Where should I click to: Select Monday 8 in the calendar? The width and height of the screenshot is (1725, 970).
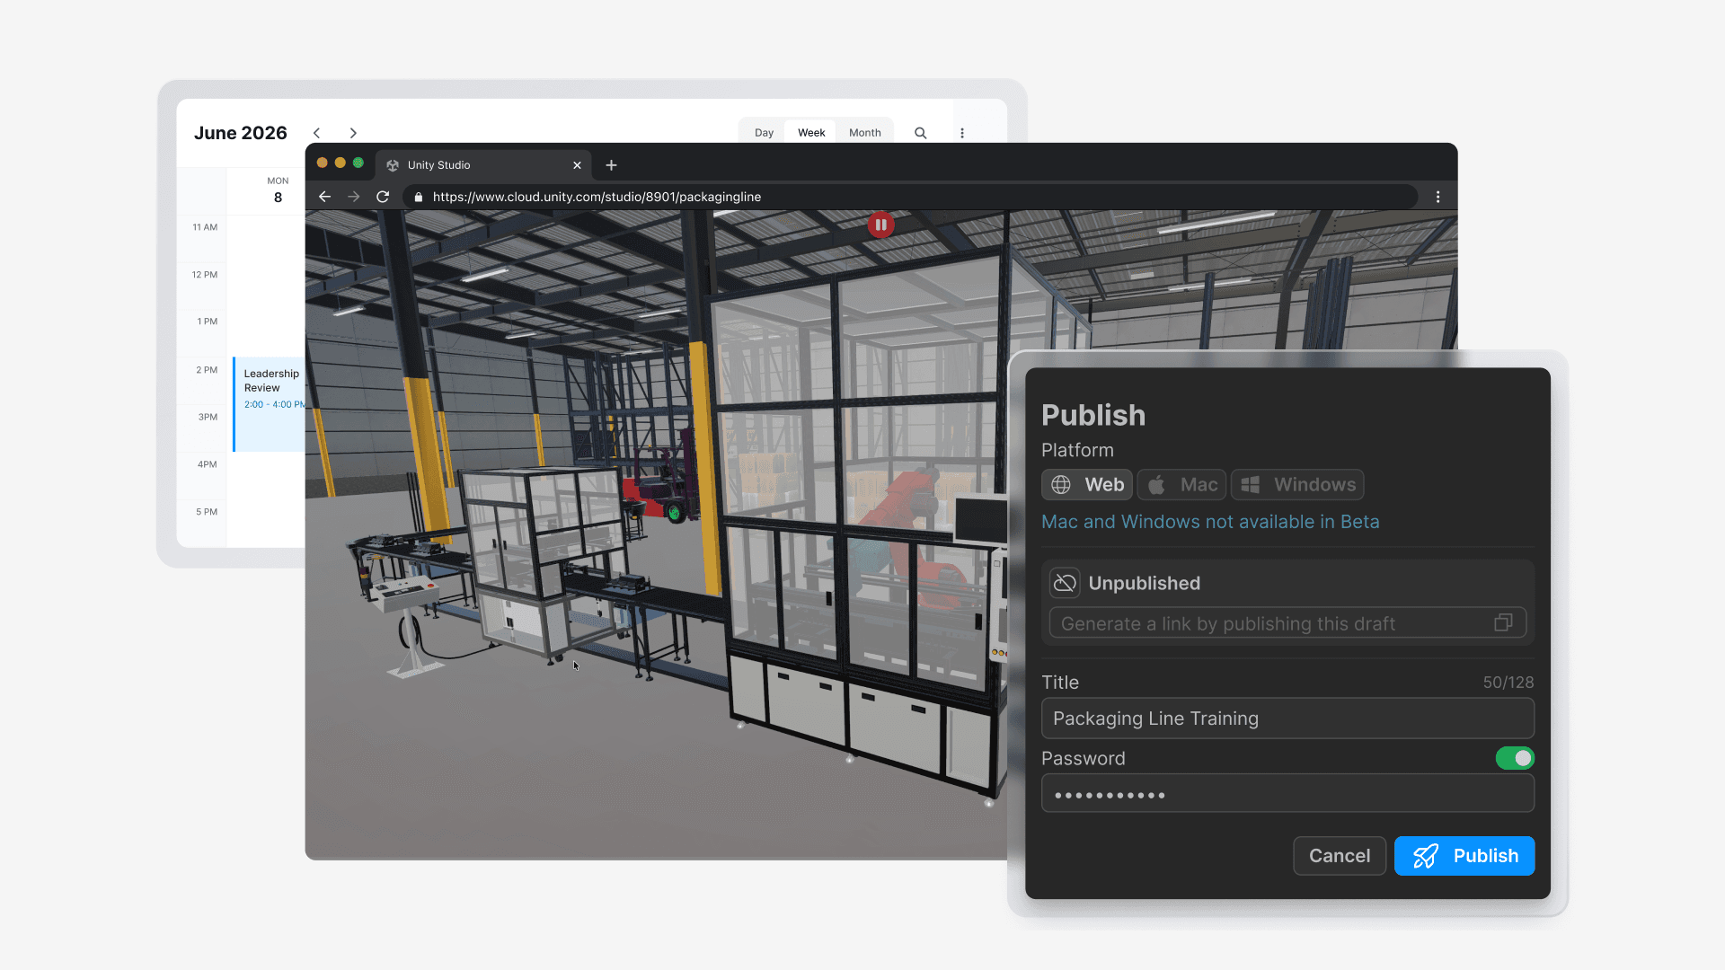point(278,190)
